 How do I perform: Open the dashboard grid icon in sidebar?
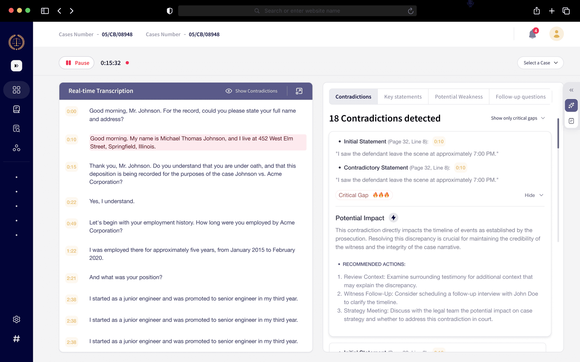coord(16,90)
